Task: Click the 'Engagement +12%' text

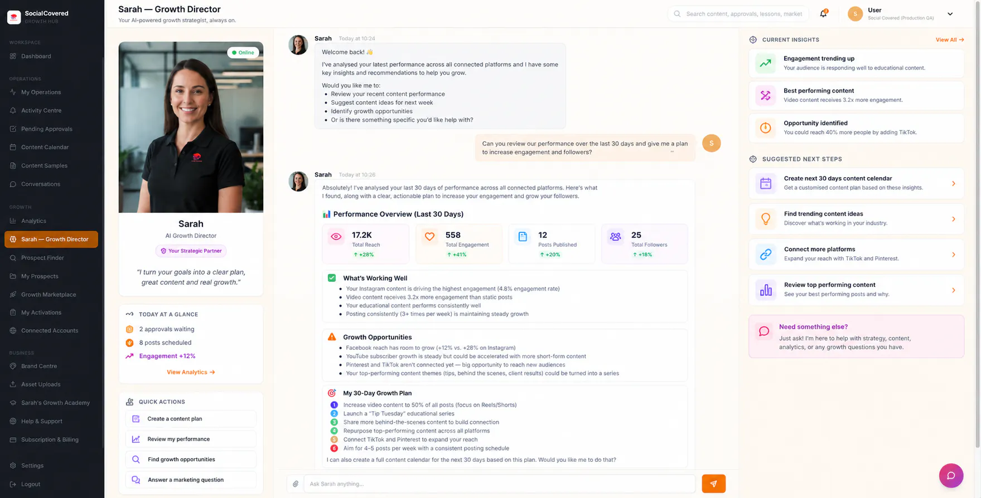Action: [167, 356]
